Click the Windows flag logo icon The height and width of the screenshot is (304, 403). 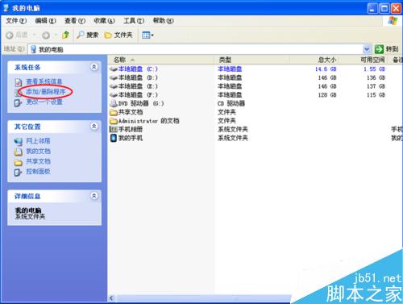[x=393, y=21]
